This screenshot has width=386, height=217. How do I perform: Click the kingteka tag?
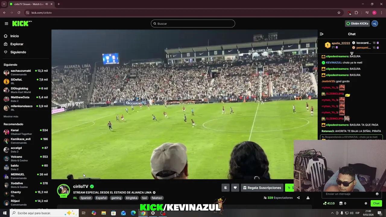(x=131, y=198)
